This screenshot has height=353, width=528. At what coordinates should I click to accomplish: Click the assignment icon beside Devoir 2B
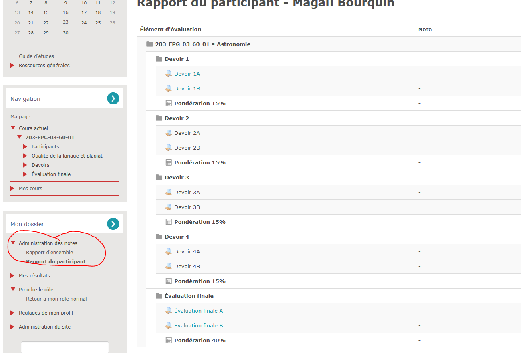(169, 148)
